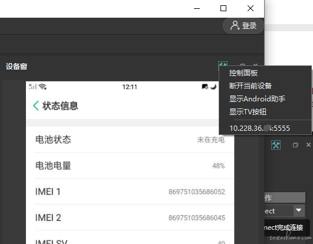Tap the green back arrow beside 状态信息
Image resolution: width=313 pixels, height=244 pixels.
36,105
